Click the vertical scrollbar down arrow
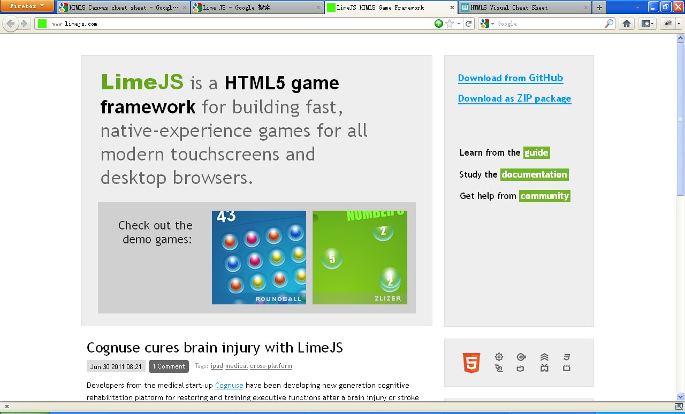685x414 pixels. point(681,397)
